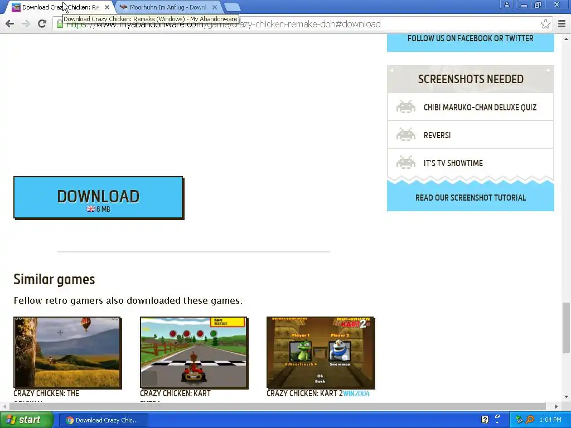This screenshot has width=571, height=428.
Task: Click the horizontal scrollbar right arrow
Action: pyautogui.click(x=556, y=406)
